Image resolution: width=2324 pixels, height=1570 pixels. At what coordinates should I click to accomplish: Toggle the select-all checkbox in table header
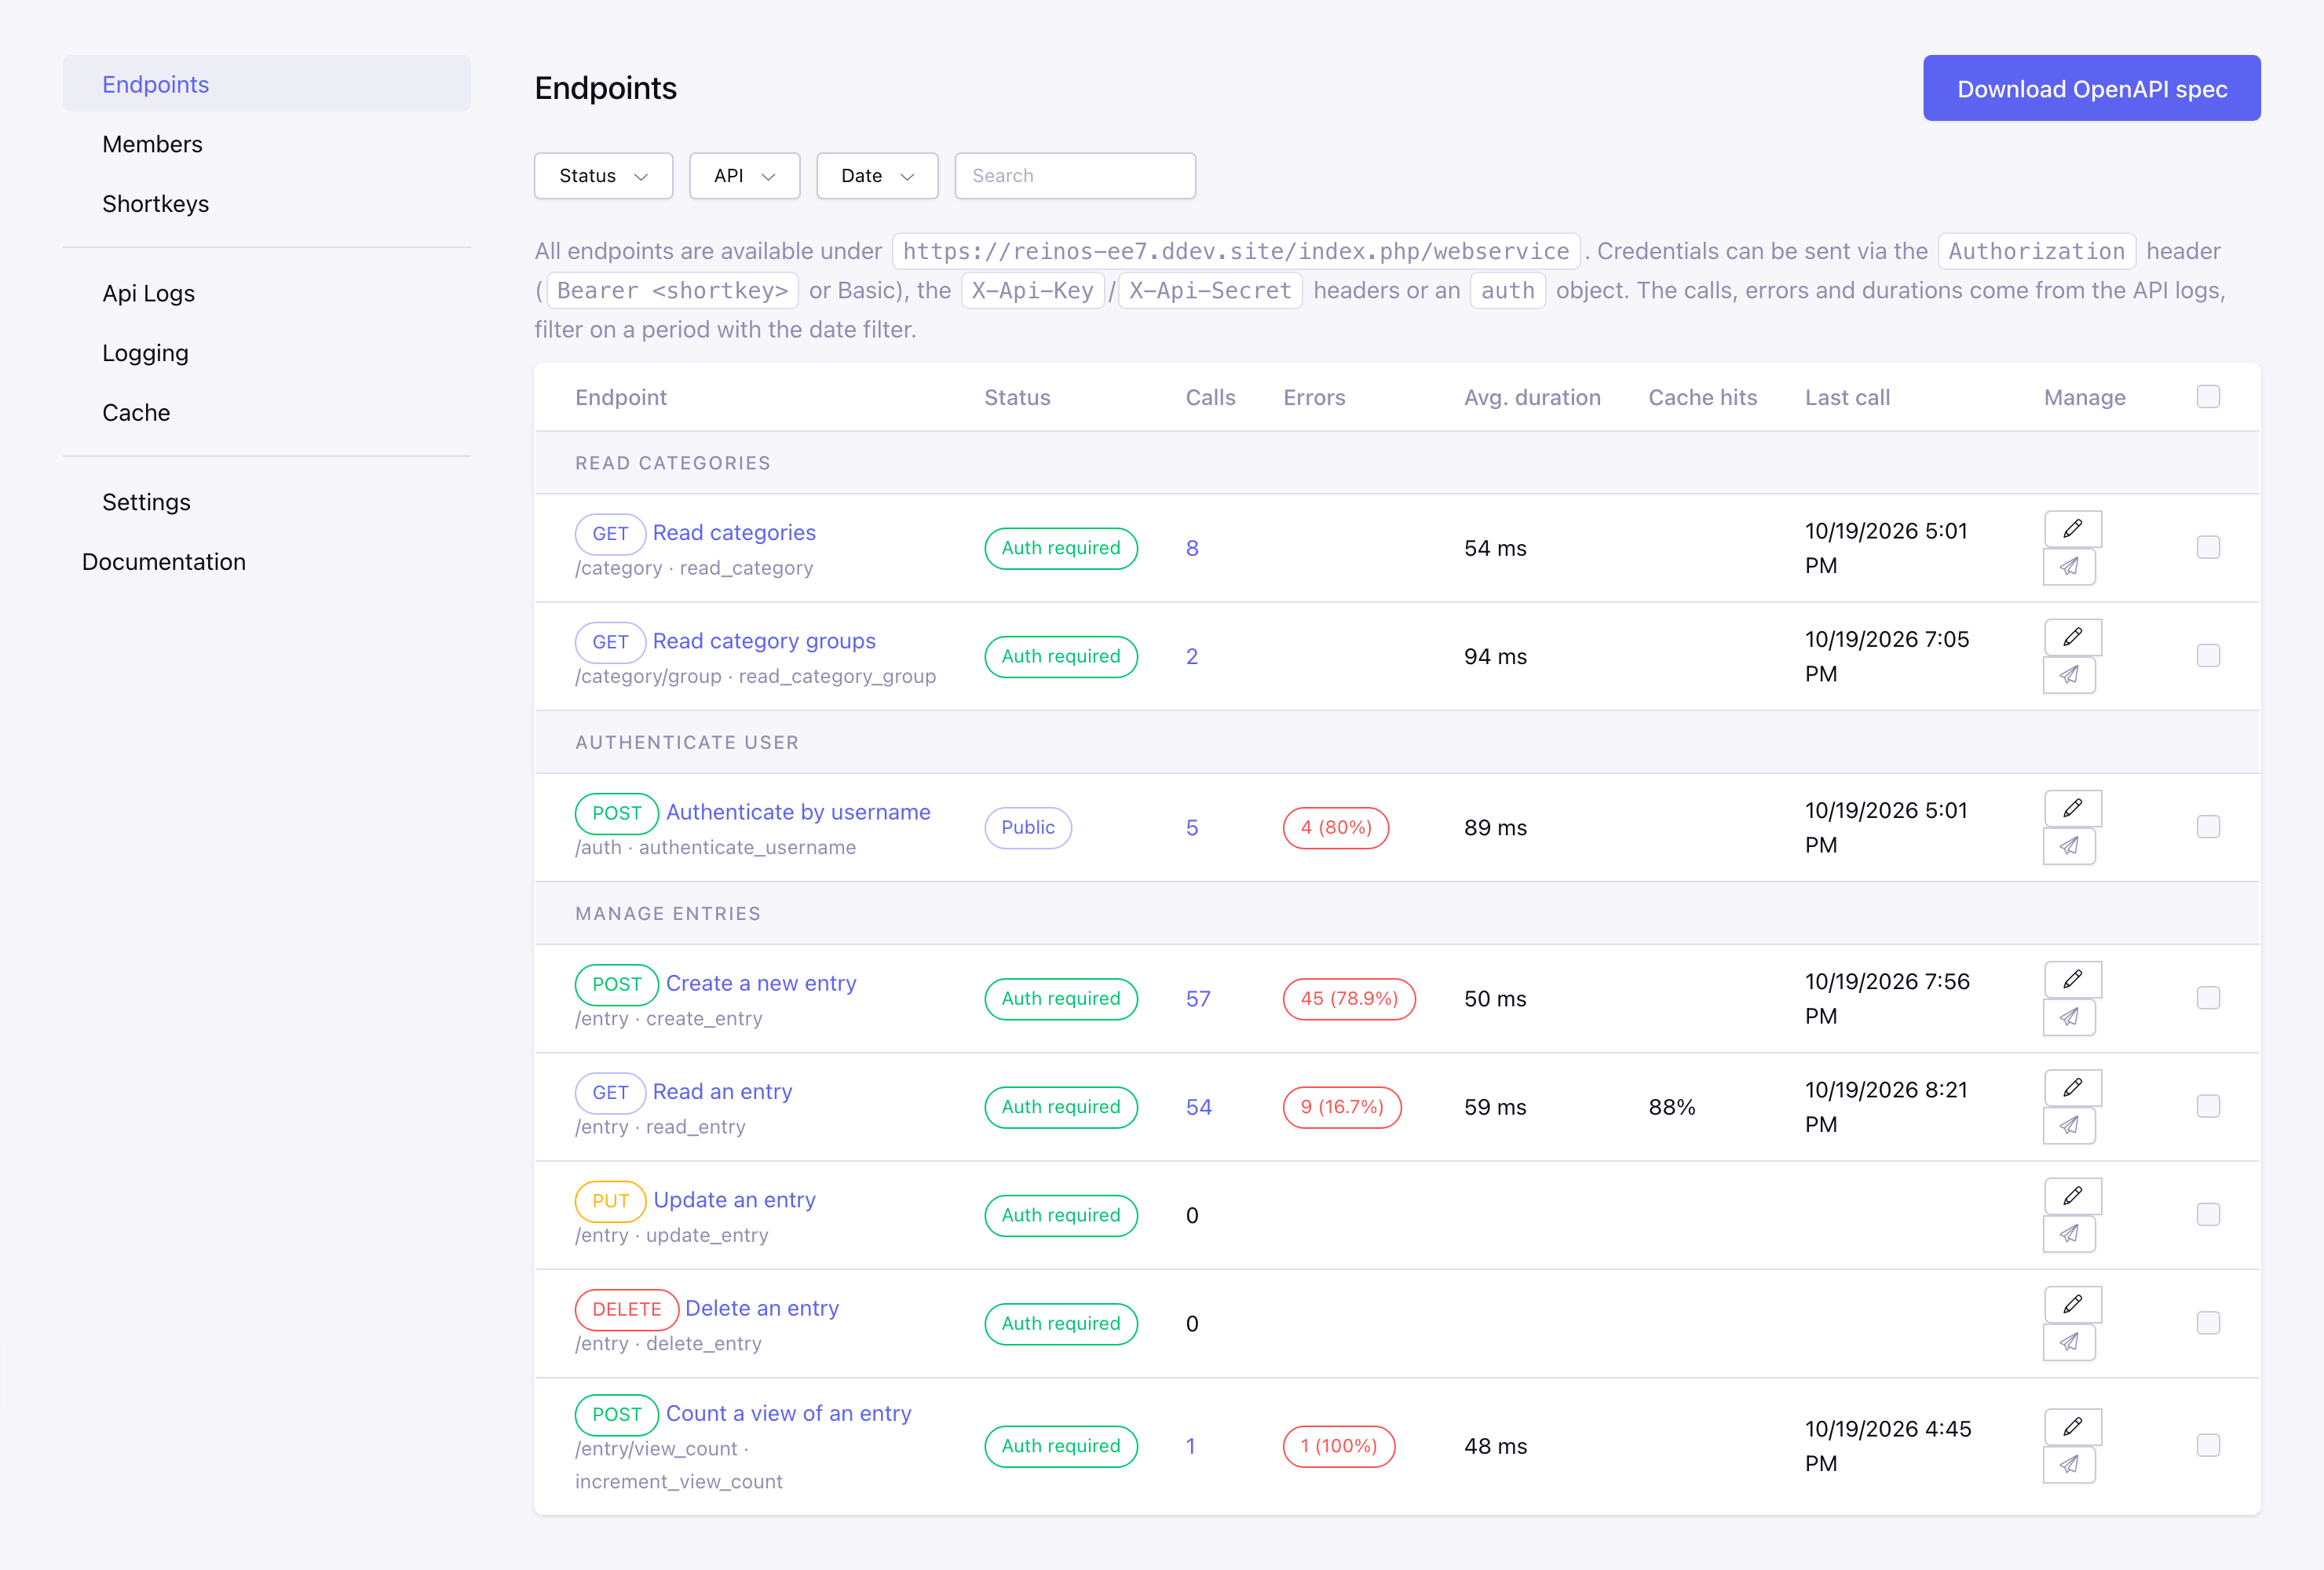(x=2208, y=397)
